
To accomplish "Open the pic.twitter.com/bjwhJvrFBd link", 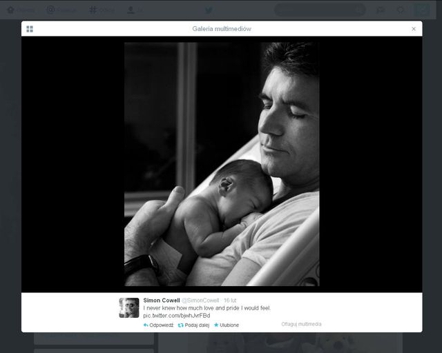I will coord(176,315).
